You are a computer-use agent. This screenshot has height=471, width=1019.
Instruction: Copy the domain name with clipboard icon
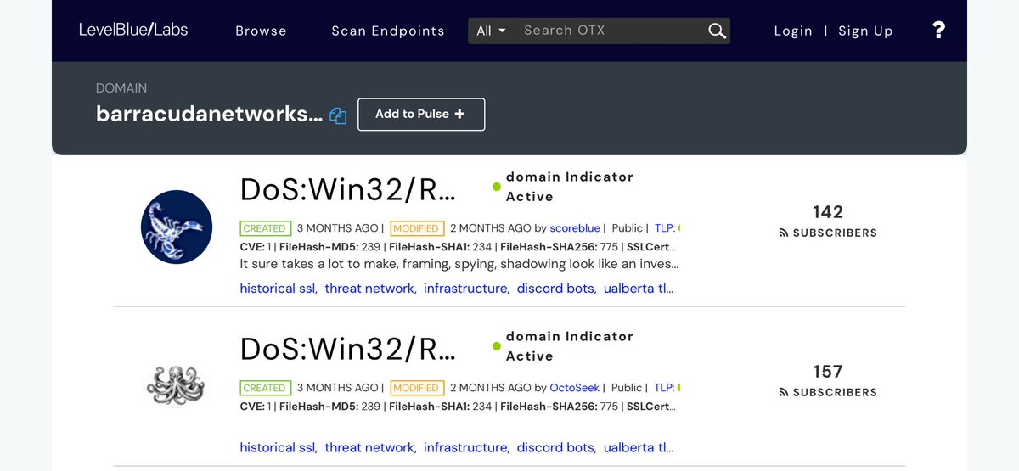[x=338, y=116]
